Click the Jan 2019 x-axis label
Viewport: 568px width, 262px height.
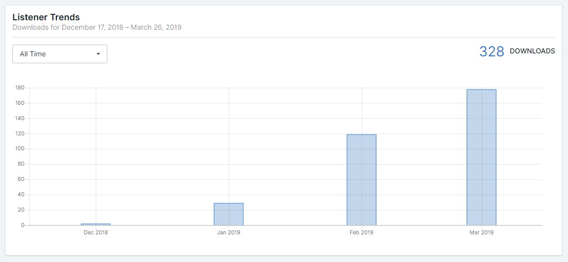pos(229,232)
